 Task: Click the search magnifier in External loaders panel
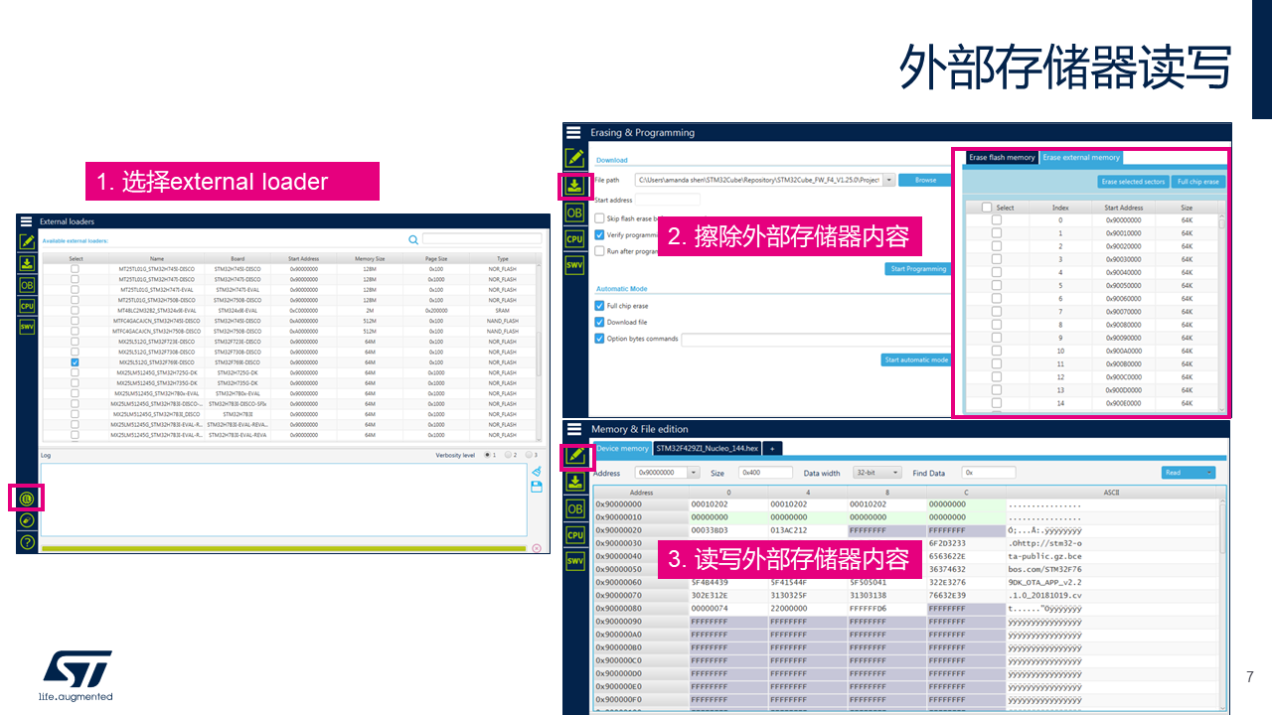412,239
